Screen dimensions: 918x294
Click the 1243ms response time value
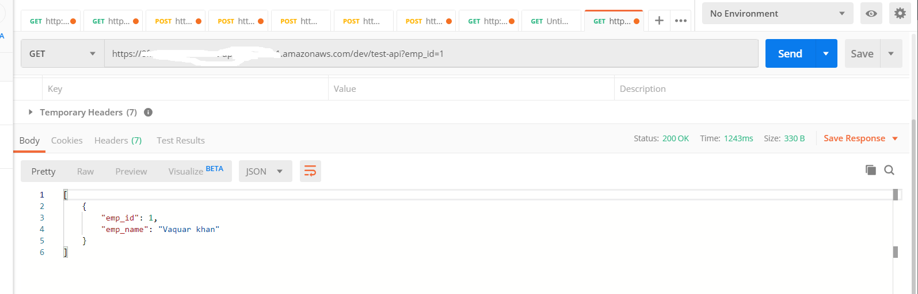(738, 138)
